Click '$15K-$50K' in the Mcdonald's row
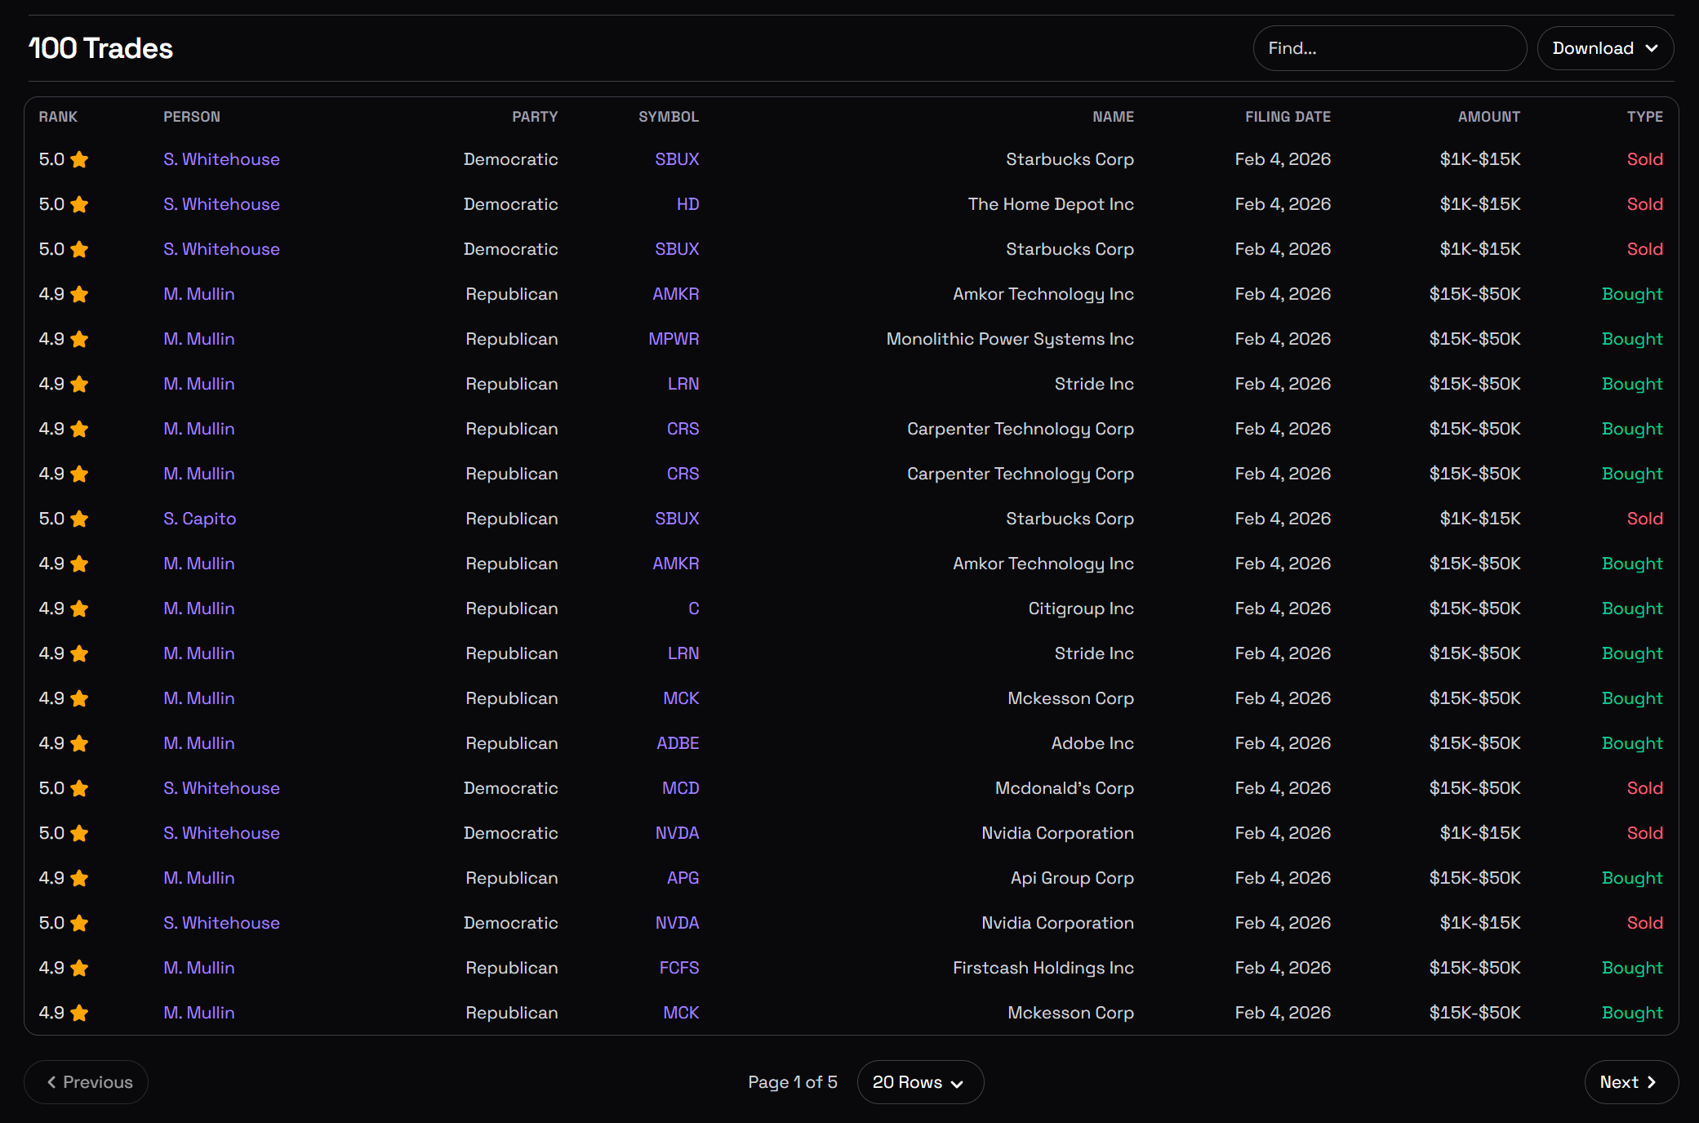This screenshot has height=1123, width=1699. (1474, 788)
